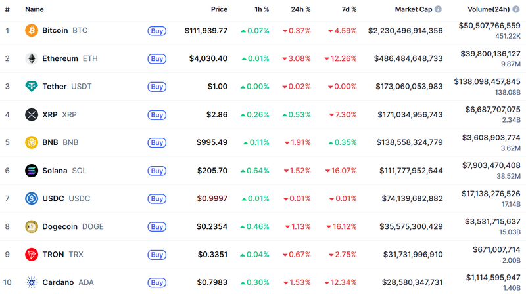Click the Ethereum logo icon
Screen dimensions: 526x294
pyautogui.click(x=32, y=58)
